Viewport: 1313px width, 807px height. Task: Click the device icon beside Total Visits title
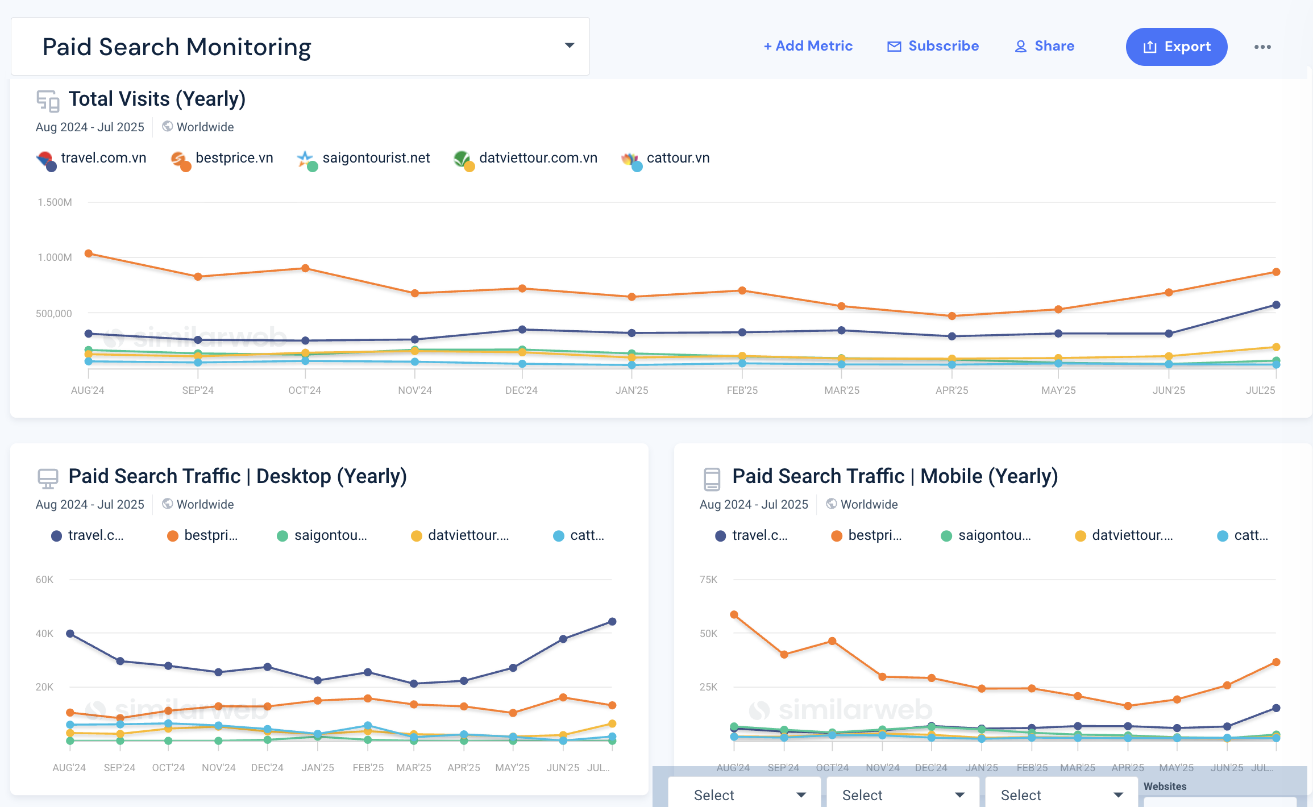click(48, 101)
